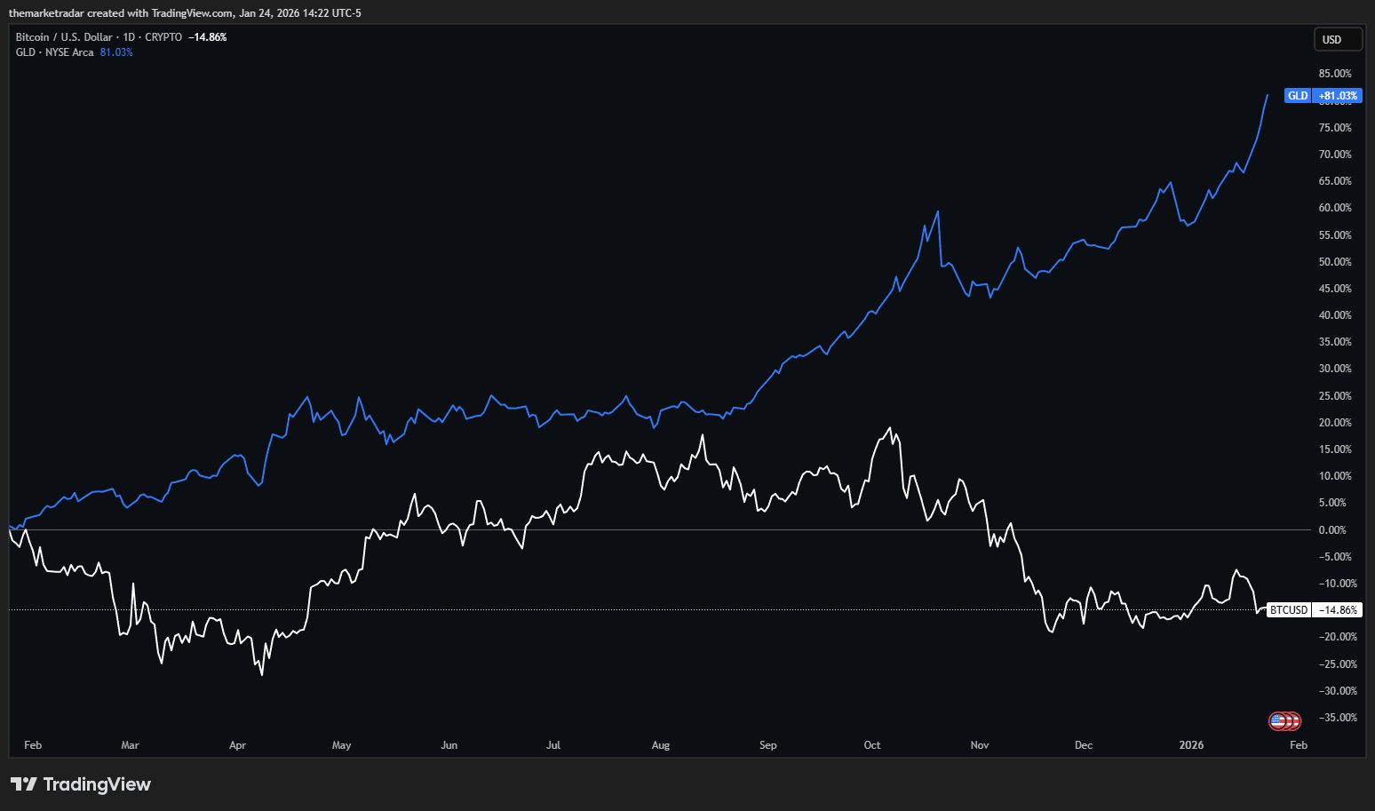The image size is (1375, 811).
Task: Click the 2026 marker on the time axis
Action: 1191,745
